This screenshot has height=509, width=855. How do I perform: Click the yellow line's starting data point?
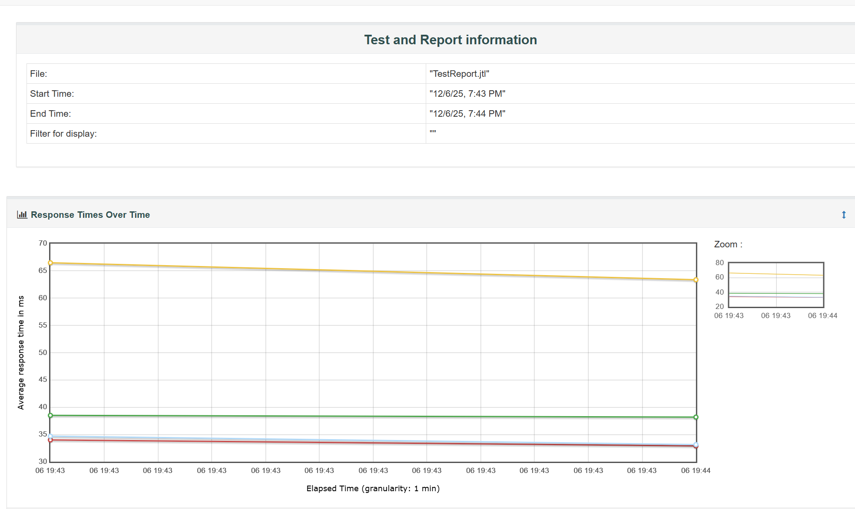(50, 263)
